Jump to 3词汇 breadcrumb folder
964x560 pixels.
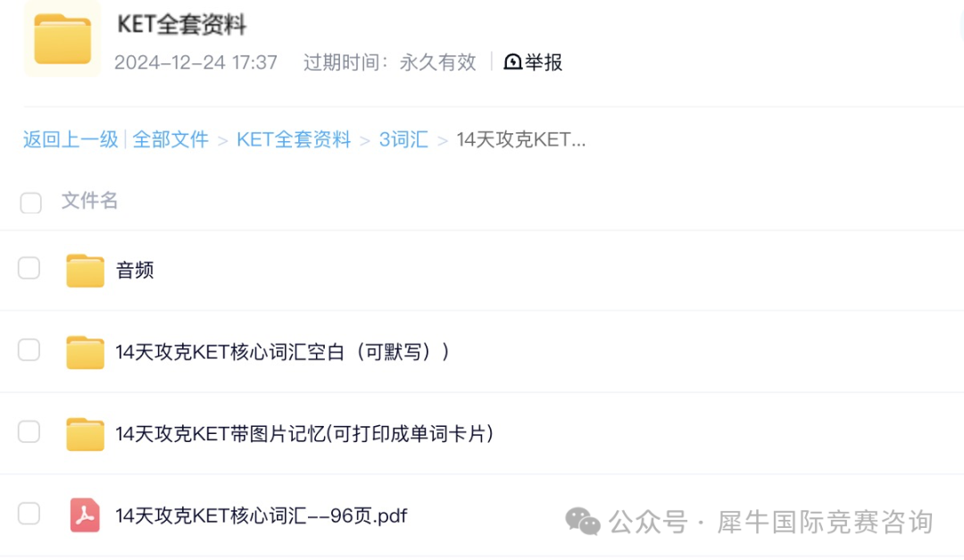403,139
